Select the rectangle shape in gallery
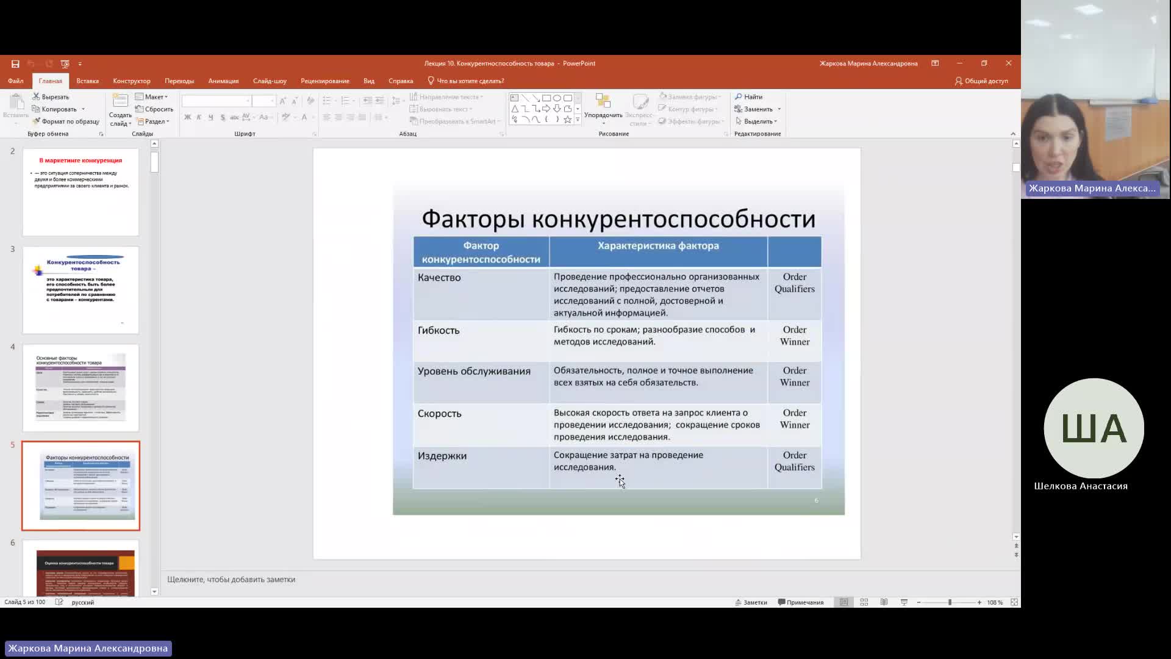 [x=546, y=98]
